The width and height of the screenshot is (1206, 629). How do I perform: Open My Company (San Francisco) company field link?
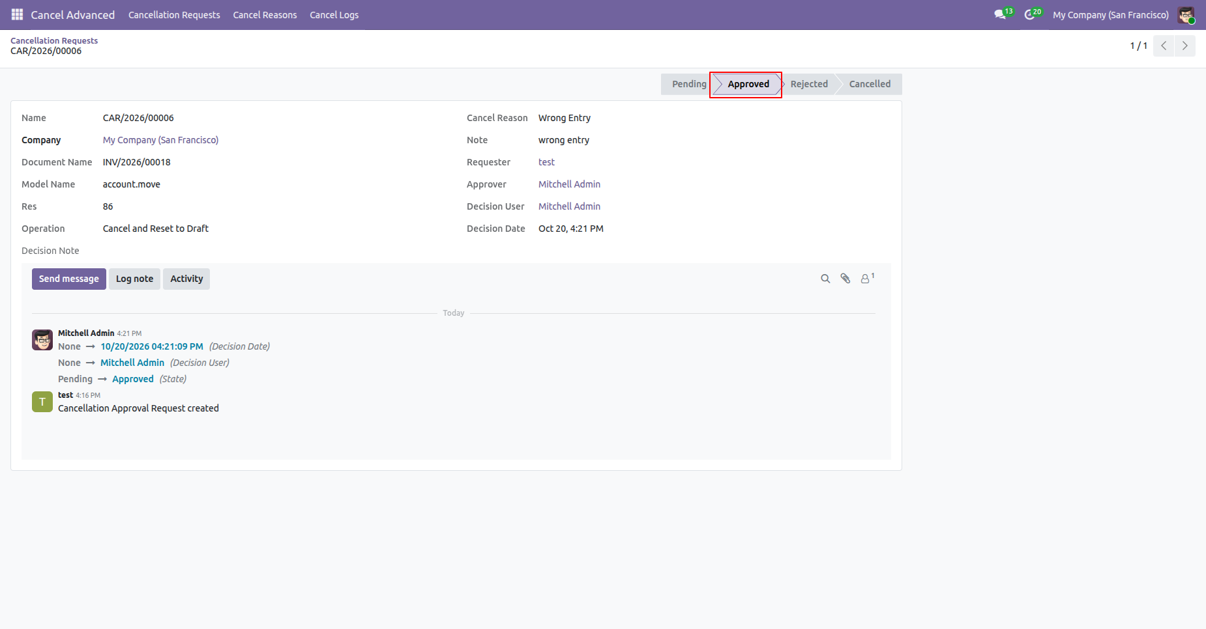(x=160, y=140)
